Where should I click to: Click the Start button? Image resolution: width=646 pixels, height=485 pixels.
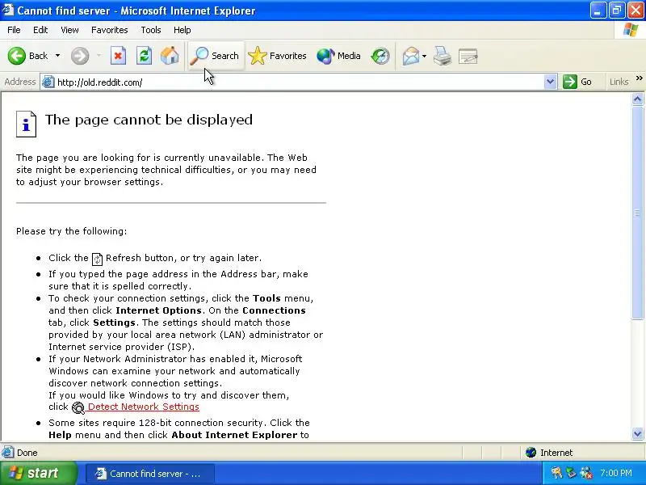[38, 473]
